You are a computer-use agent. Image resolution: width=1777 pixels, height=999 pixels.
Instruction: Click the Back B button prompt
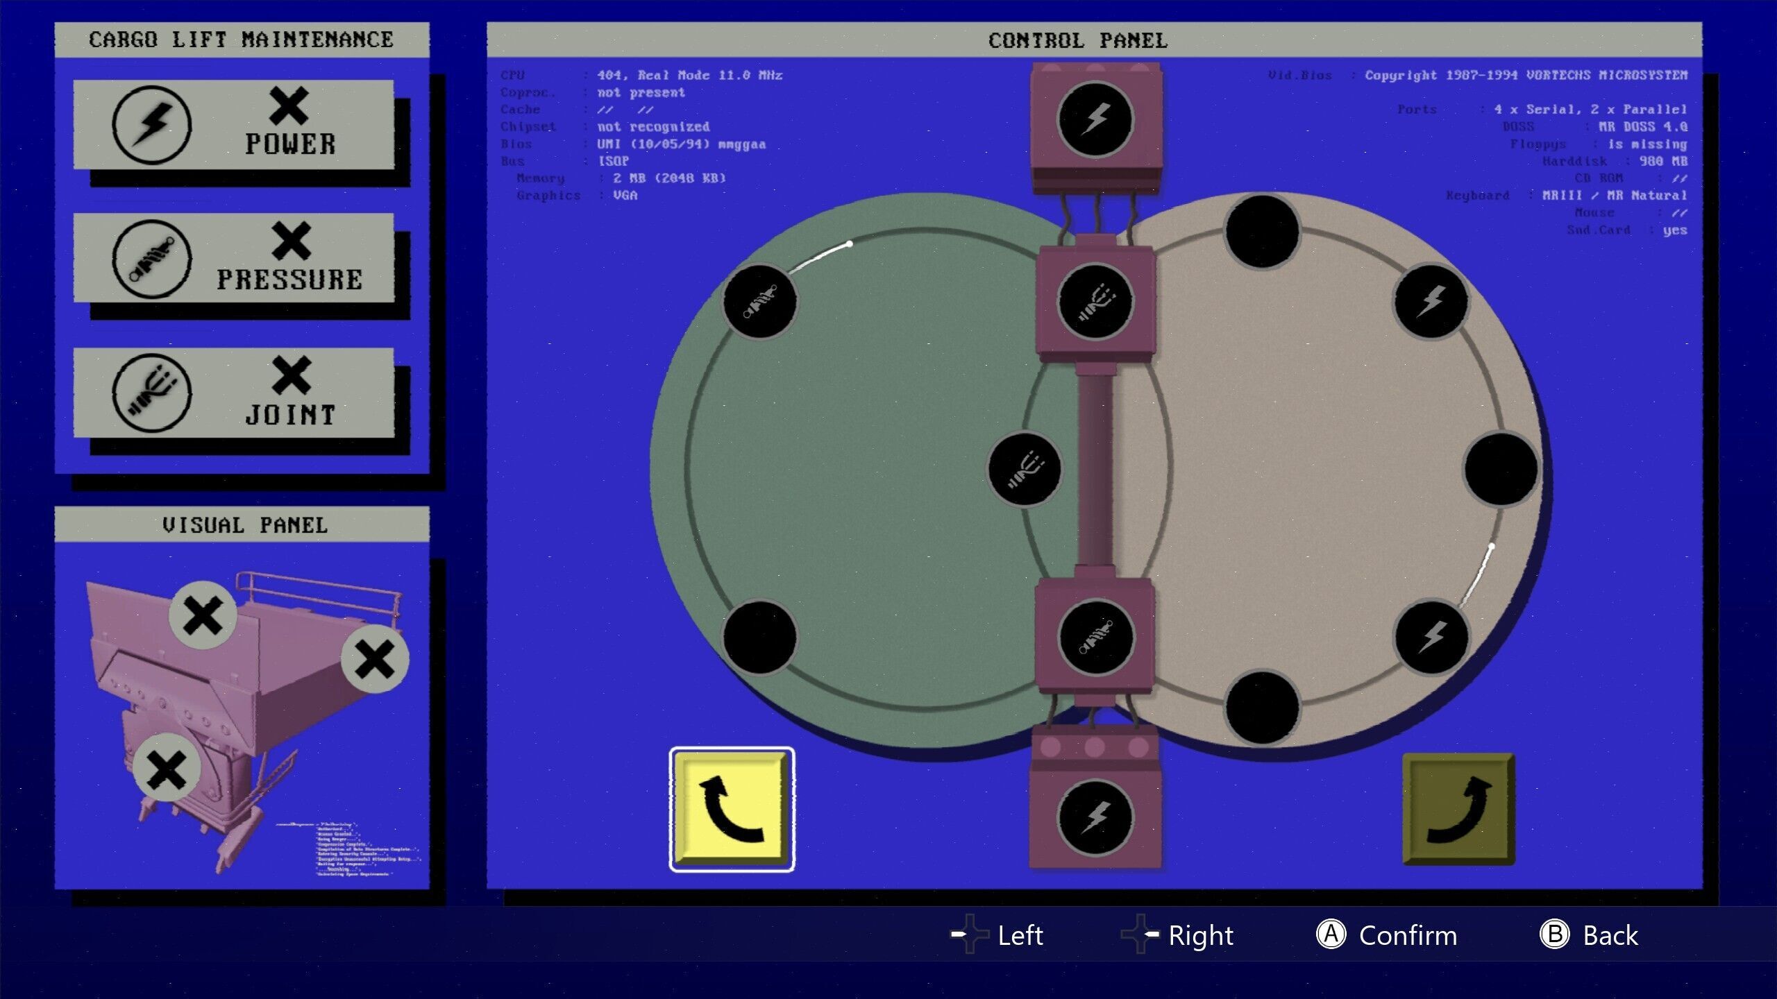[1589, 935]
